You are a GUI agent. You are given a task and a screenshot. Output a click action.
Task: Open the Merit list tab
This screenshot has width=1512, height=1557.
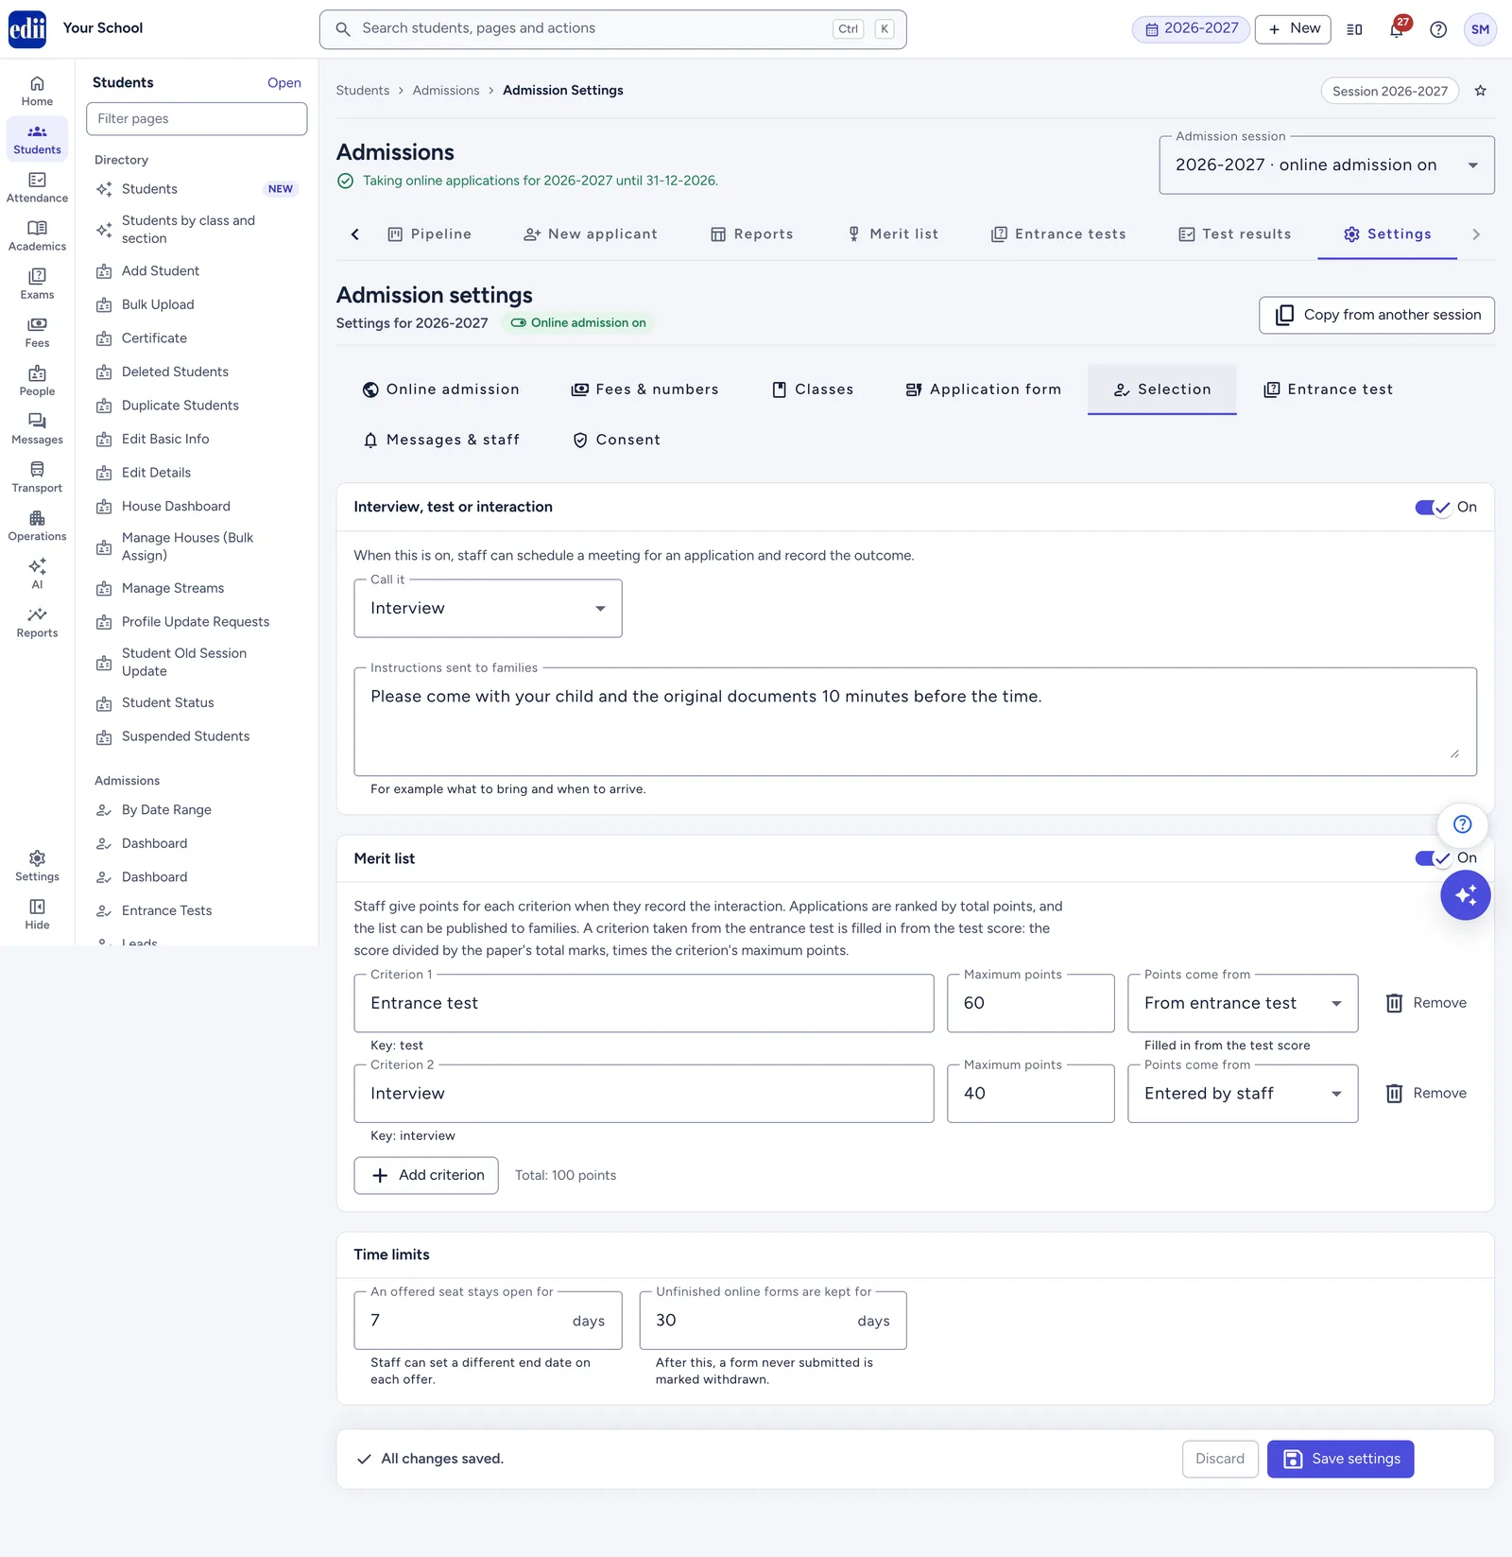[x=893, y=234]
